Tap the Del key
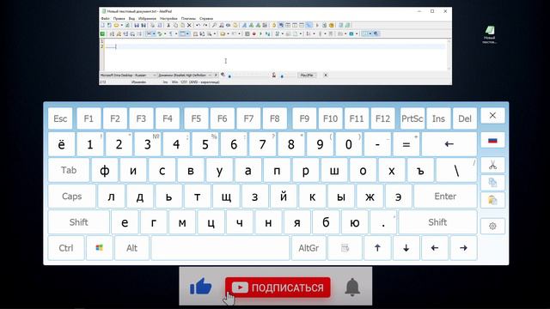 coord(465,118)
